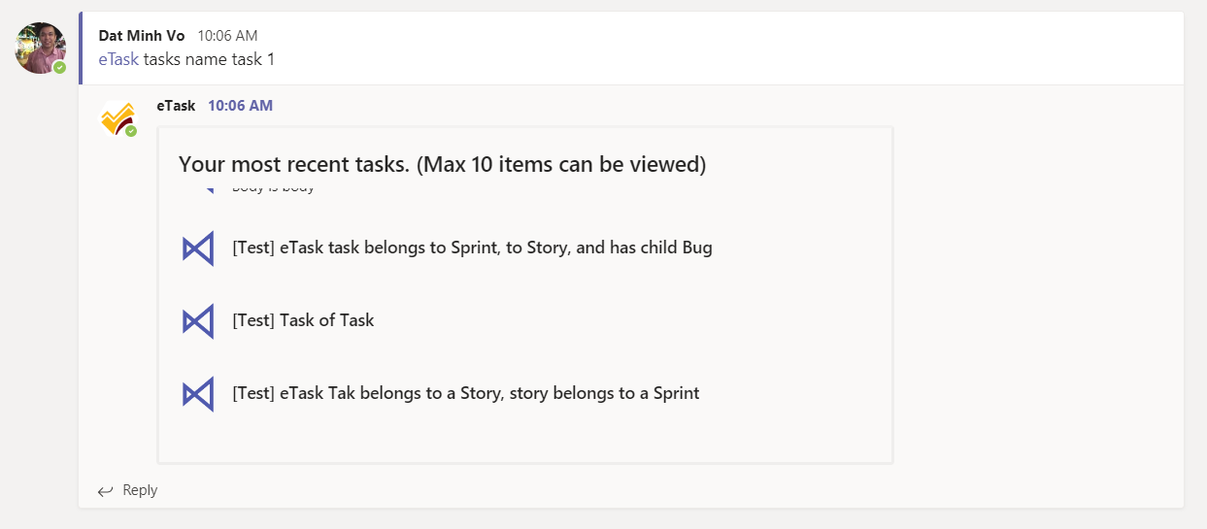This screenshot has height=529, width=1207.
Task: Click green presence badge on Dat Minh Vo's avatar
Action: pos(60,67)
